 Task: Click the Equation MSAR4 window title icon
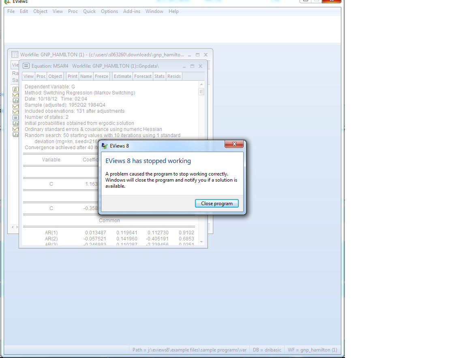[26, 66]
